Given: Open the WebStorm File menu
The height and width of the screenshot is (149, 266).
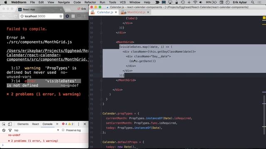Looking at the screenshot, I should point(32,2).
